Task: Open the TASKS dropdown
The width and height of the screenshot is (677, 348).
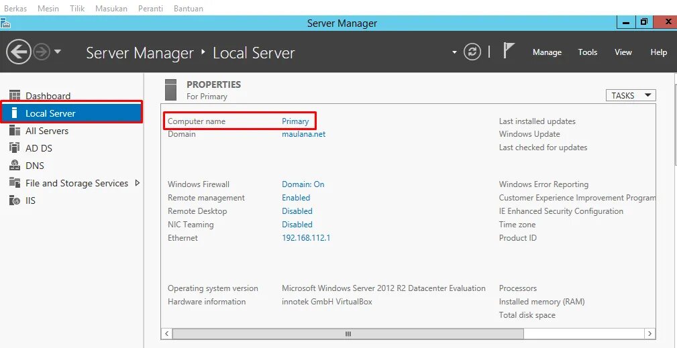Action: (631, 96)
